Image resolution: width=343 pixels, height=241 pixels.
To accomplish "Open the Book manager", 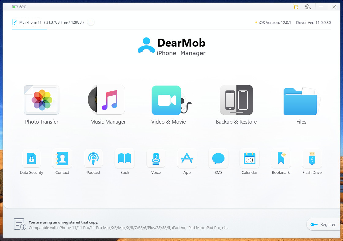I will click(x=125, y=159).
